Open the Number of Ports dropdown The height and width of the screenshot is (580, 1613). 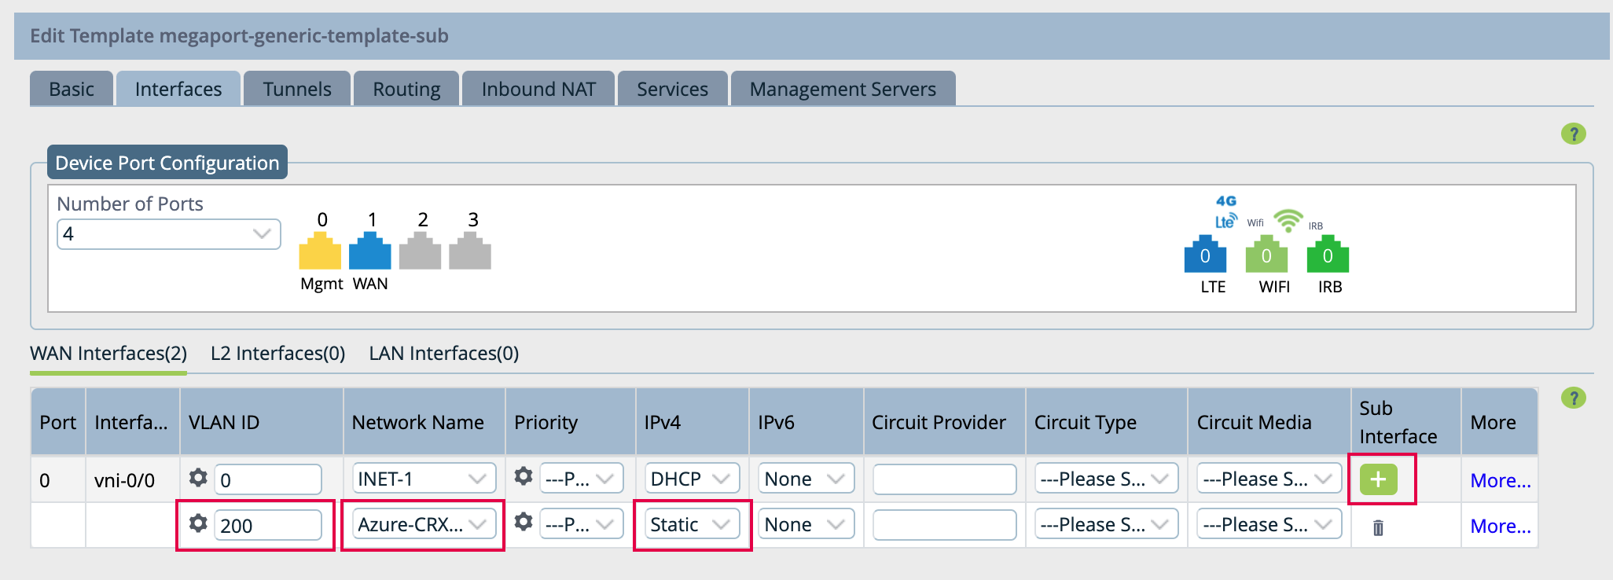click(168, 234)
